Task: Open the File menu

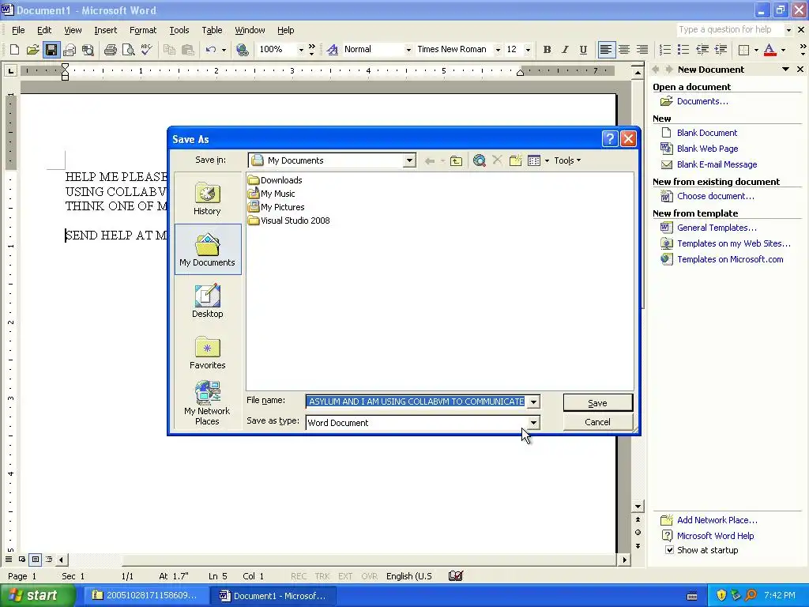Action: [18, 31]
